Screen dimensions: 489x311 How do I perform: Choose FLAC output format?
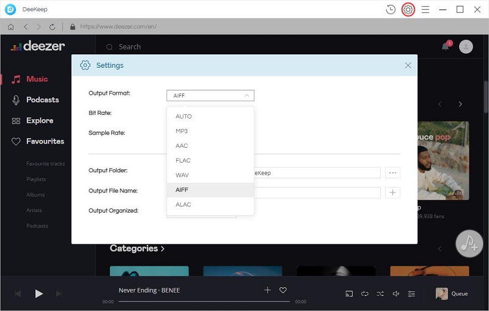click(210, 160)
